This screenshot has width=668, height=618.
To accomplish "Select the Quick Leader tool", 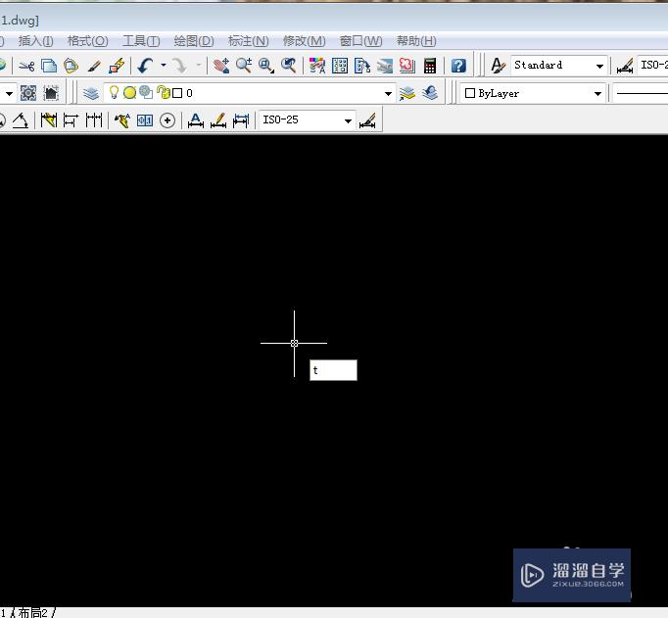I will (x=122, y=121).
